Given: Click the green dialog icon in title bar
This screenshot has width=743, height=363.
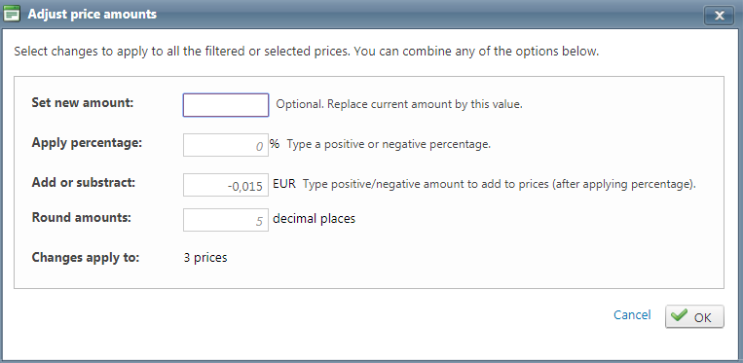Looking at the screenshot, I should click(x=12, y=15).
